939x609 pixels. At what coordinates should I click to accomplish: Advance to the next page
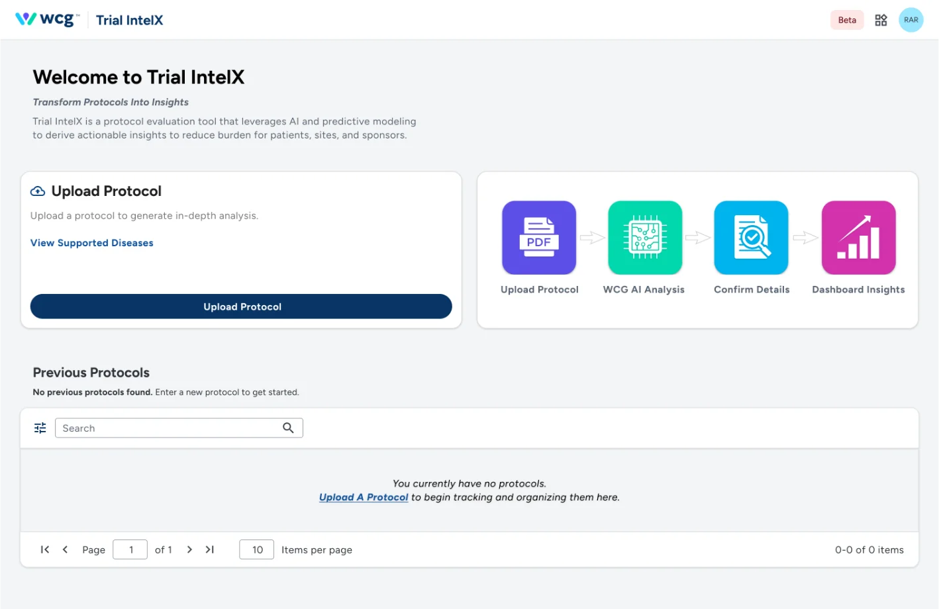click(x=189, y=549)
